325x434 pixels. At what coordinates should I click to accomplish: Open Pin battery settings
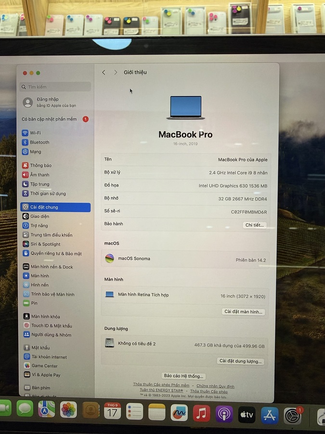(x=30, y=303)
